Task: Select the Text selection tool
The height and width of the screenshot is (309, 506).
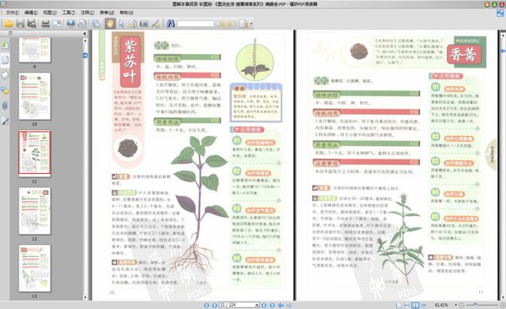Action: click(132, 24)
